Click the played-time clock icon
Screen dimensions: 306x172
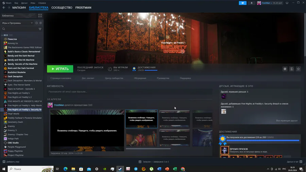pos(110,69)
